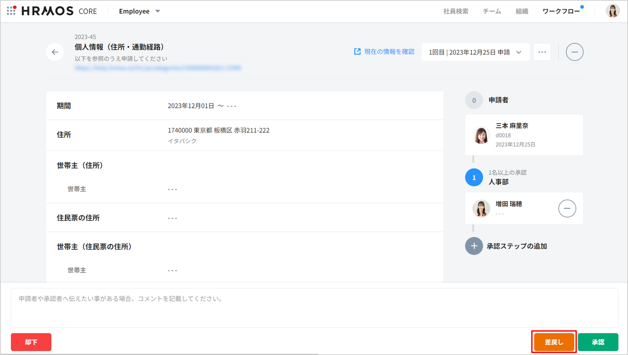This screenshot has width=628, height=355.
Task: Click the blurred help URL link
Action: [x=157, y=68]
